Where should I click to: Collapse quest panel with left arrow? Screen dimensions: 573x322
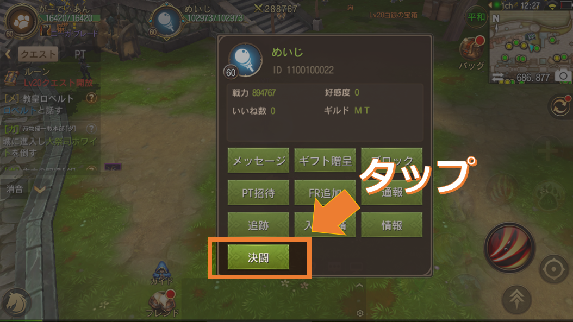(x=8, y=54)
